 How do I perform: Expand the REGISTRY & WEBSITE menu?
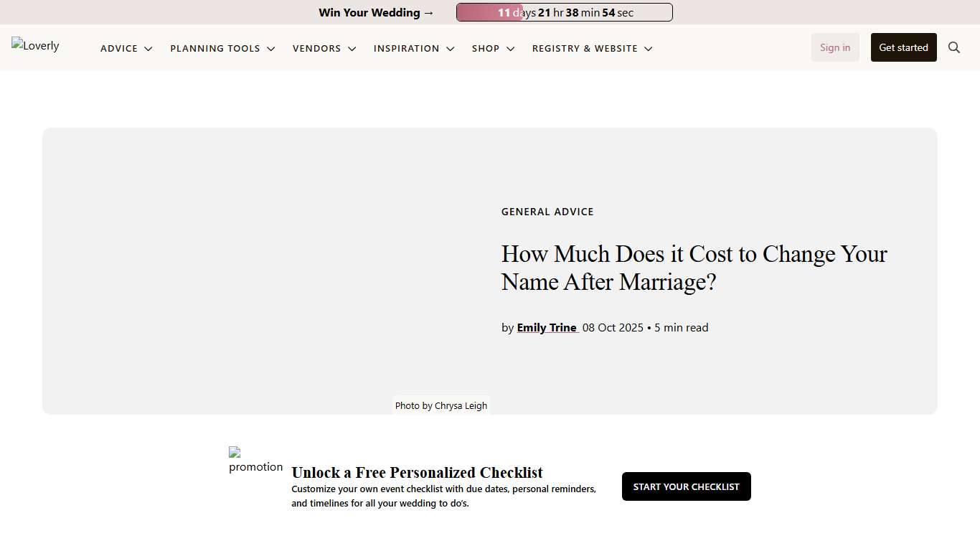649,49
